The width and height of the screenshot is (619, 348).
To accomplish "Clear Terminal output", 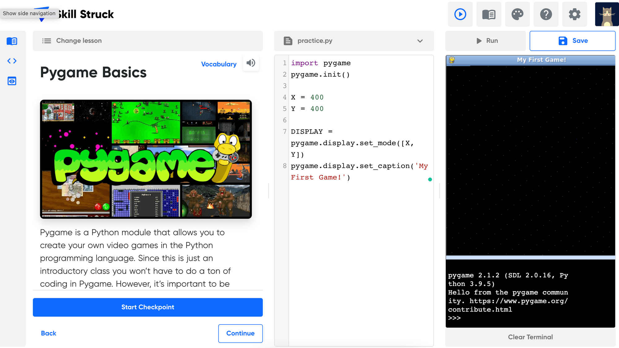I will pyautogui.click(x=530, y=337).
